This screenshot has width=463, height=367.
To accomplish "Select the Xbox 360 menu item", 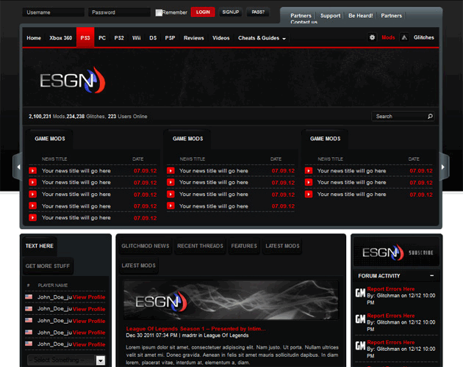I will coord(60,37).
